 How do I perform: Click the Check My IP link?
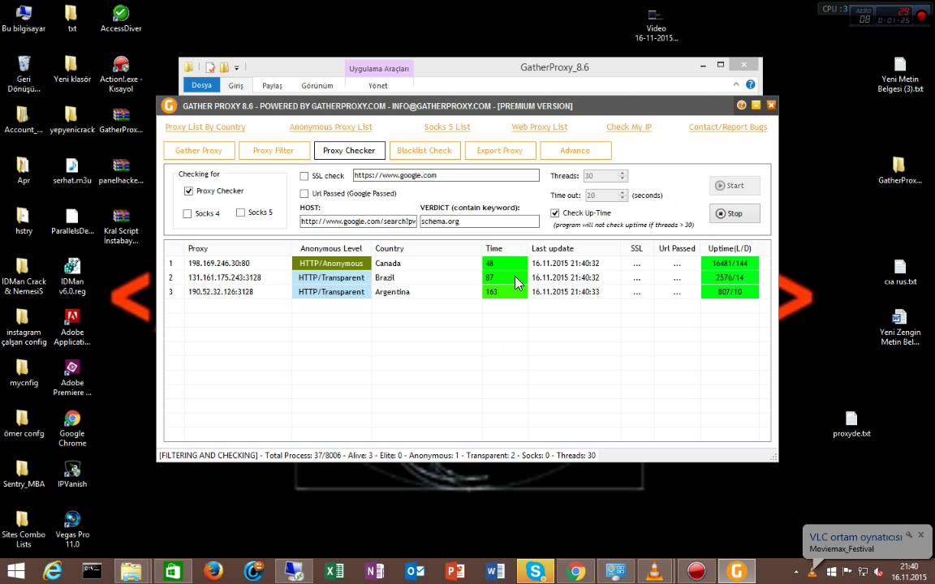(628, 127)
